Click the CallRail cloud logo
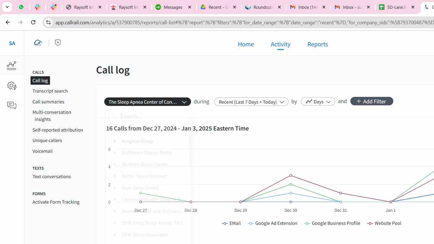Image resolution: width=434 pixels, height=244 pixels. [38, 43]
